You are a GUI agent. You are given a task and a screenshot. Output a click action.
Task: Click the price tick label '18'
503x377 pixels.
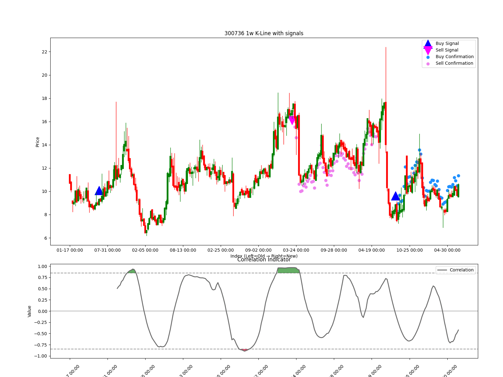pos(44,98)
